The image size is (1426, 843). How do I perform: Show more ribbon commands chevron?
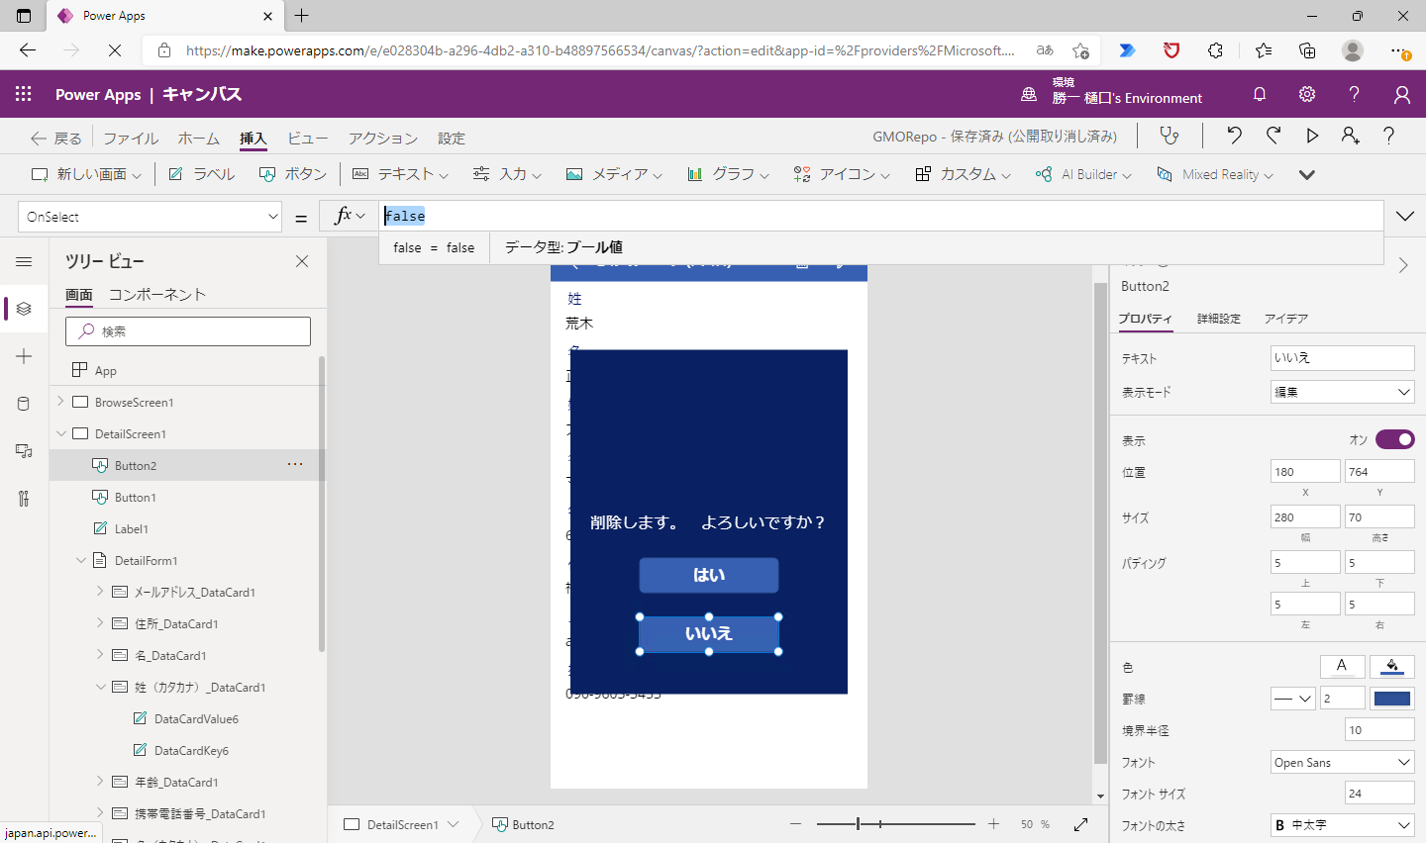(1307, 174)
